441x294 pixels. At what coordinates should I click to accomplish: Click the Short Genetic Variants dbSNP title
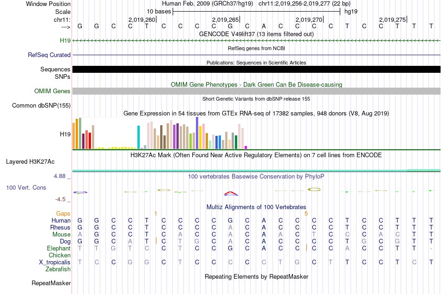[256, 99]
